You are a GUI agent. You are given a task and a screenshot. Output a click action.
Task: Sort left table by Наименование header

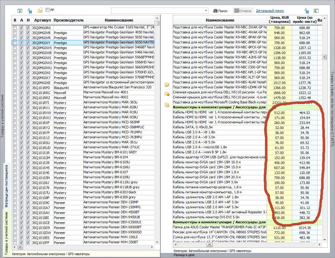coord(119,20)
